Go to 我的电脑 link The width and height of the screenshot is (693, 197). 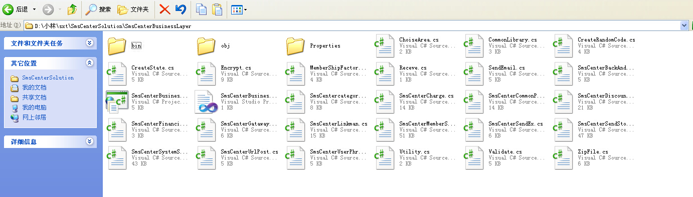click(x=34, y=107)
